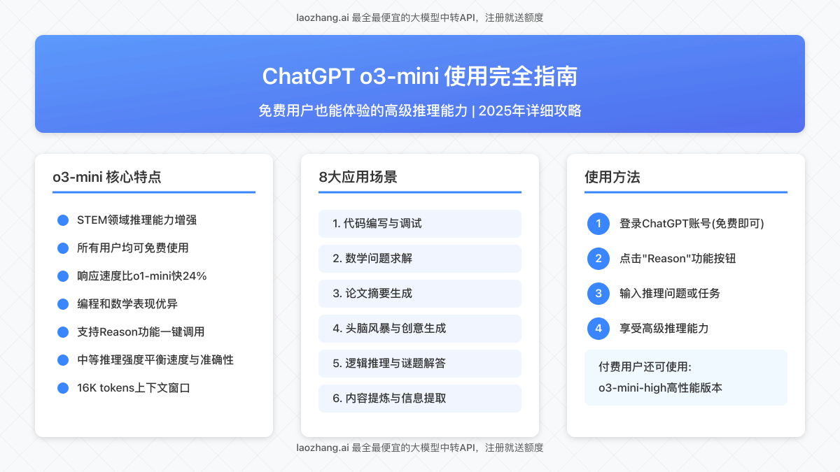
Task: Click the step 3 circle for 输入推理问题或任务
Action: [x=598, y=294]
